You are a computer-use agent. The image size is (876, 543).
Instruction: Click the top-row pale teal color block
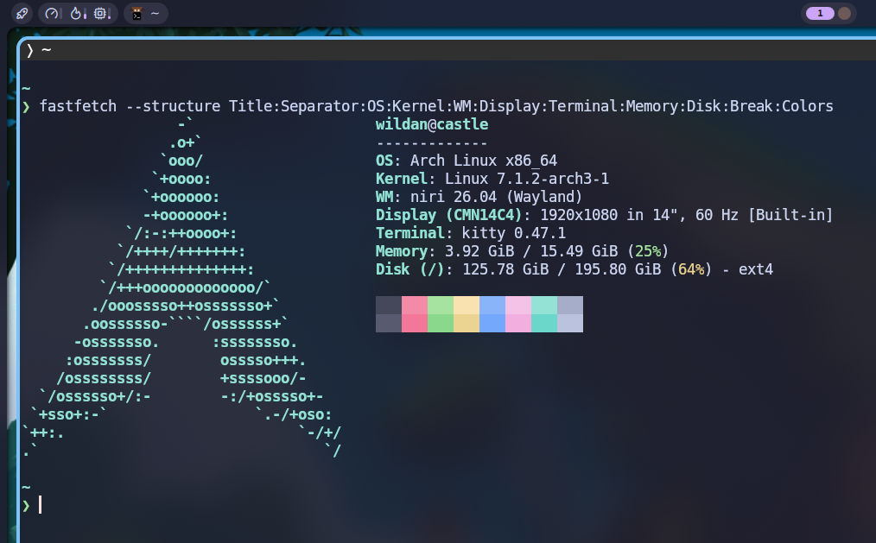click(x=544, y=306)
